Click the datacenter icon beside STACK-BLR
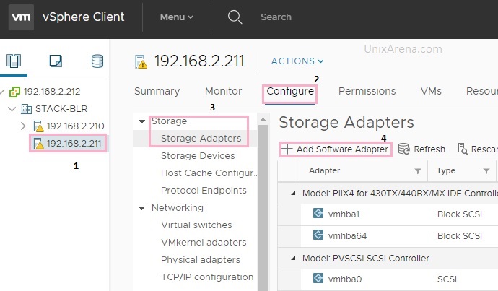 click(x=27, y=109)
